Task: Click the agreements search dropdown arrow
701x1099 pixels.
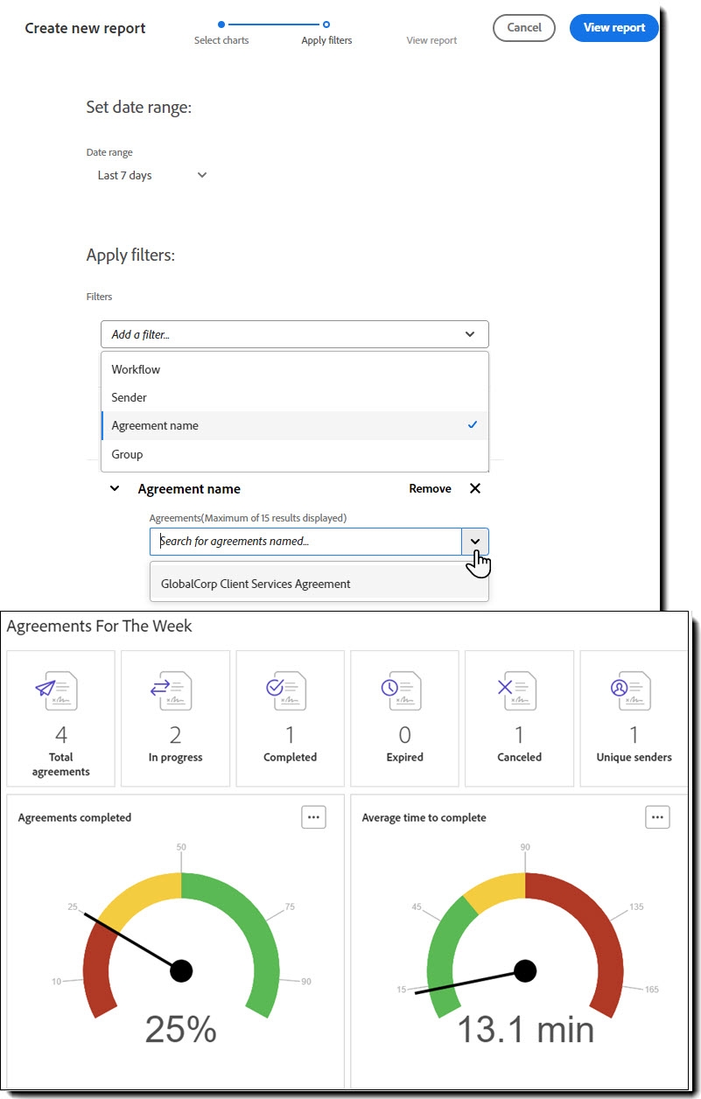Action: 475,541
